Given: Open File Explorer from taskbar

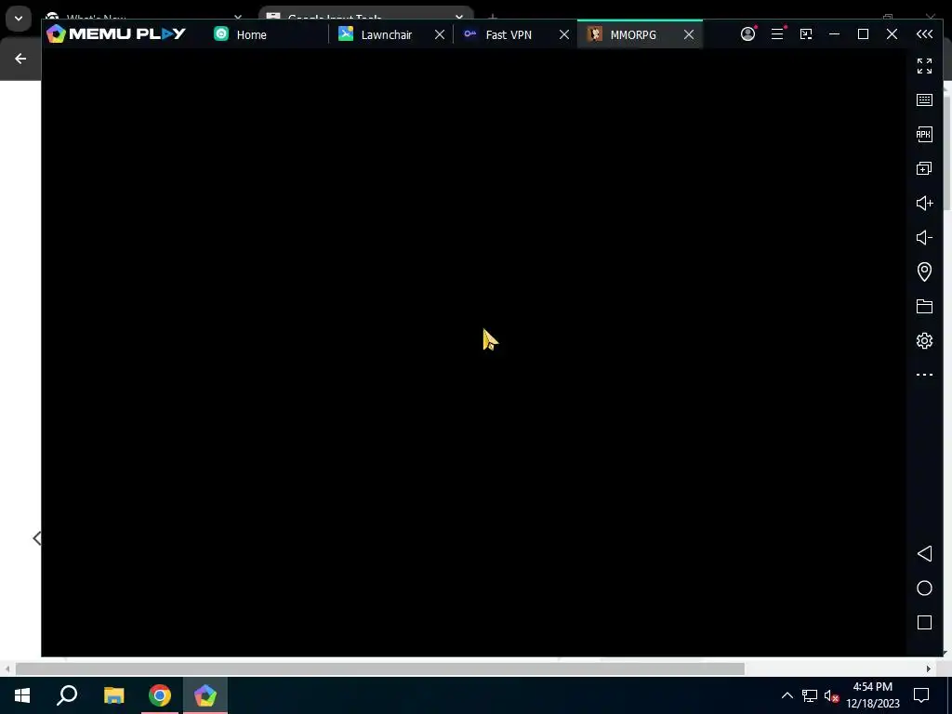Looking at the screenshot, I should click(113, 695).
